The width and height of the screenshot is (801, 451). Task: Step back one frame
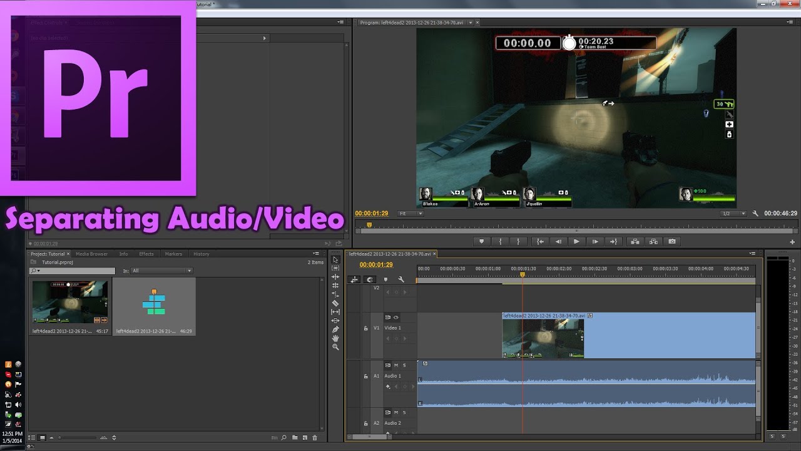point(558,241)
